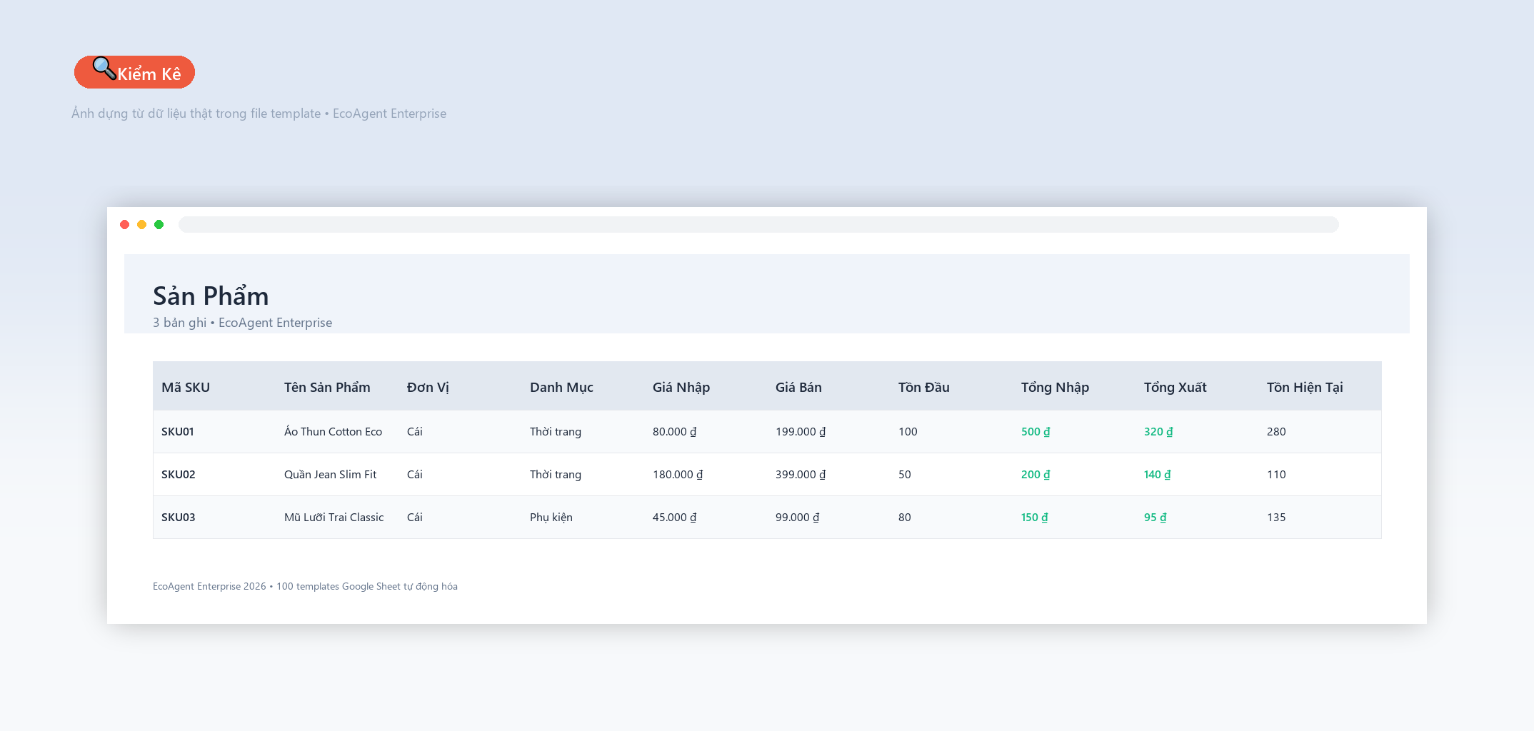
Task: Select the Mã SKU column header
Action: (186, 388)
